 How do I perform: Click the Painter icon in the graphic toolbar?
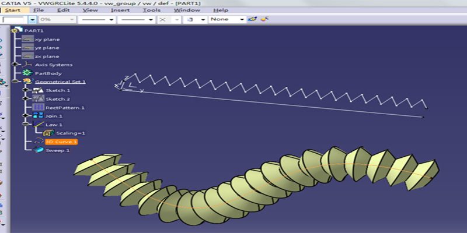[252, 19]
